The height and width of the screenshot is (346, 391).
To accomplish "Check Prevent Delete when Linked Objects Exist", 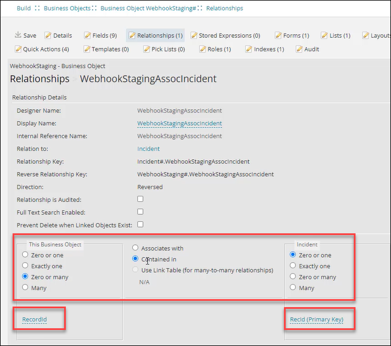I will 140,224.
